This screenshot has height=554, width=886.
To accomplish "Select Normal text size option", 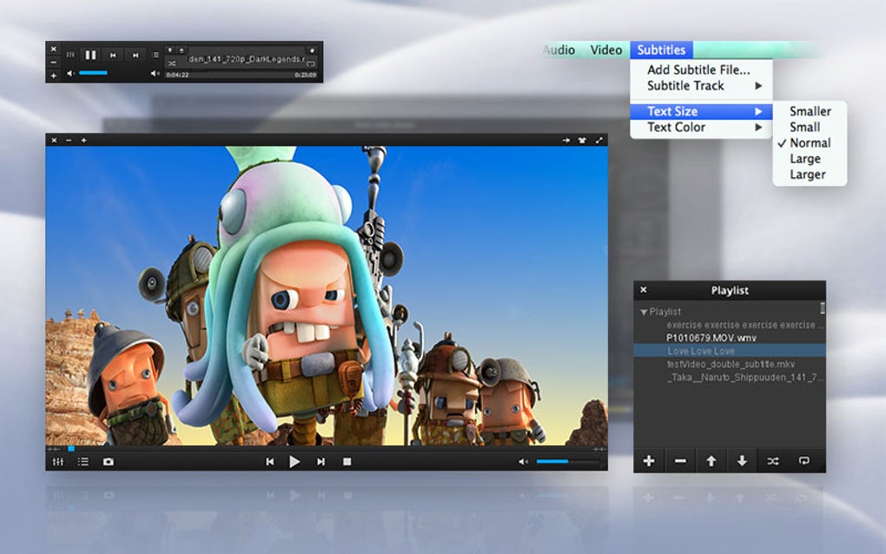I will (x=810, y=143).
